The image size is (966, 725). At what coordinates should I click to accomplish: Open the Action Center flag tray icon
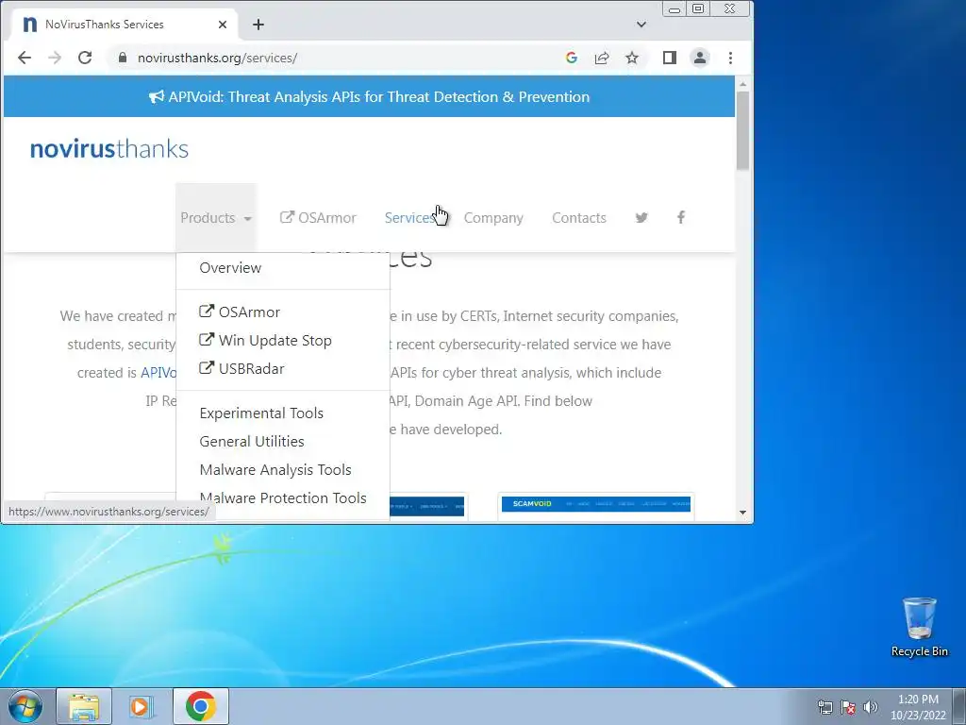pyautogui.click(x=848, y=707)
